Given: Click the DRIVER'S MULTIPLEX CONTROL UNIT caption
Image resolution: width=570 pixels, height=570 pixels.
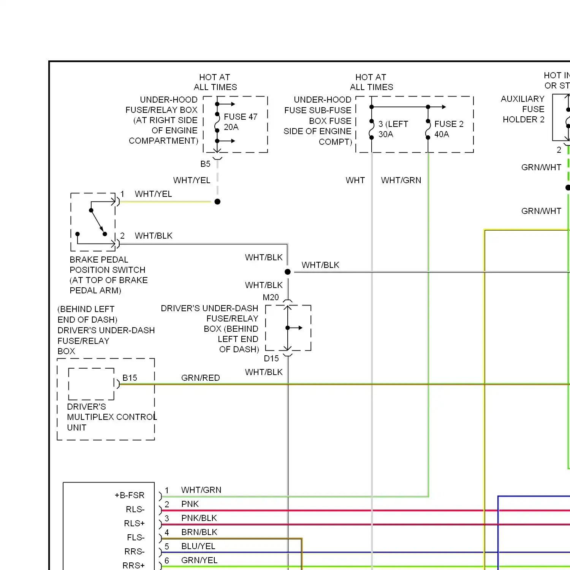Looking at the screenshot, I should 112,417.
